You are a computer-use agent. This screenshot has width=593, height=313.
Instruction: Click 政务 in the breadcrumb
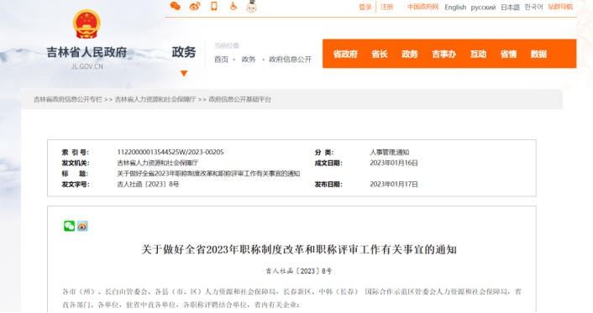(x=249, y=60)
